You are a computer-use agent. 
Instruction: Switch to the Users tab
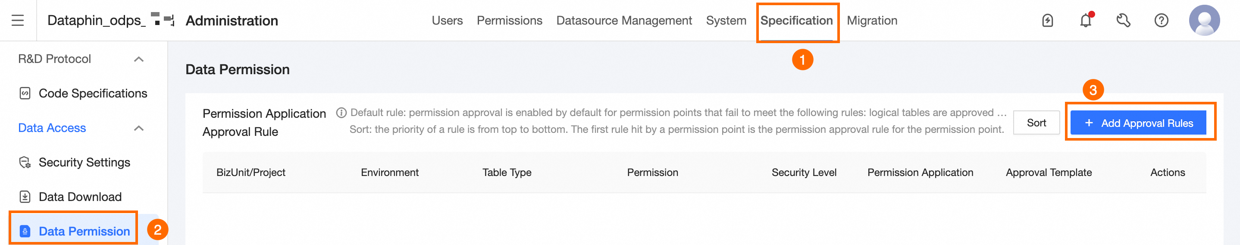pos(447,21)
